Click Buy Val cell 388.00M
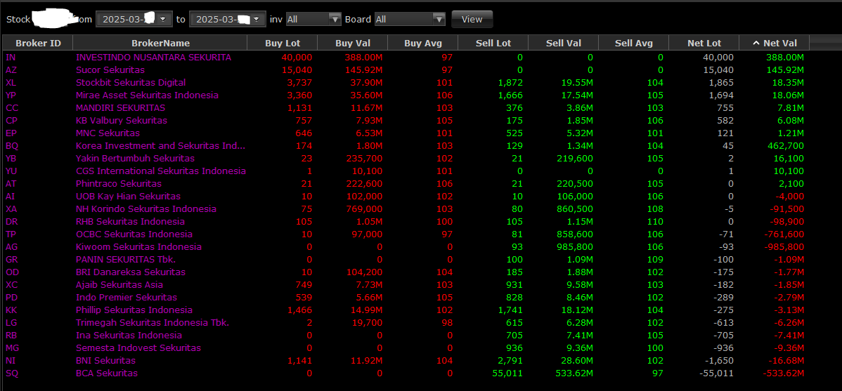The width and height of the screenshot is (842, 391). click(364, 58)
